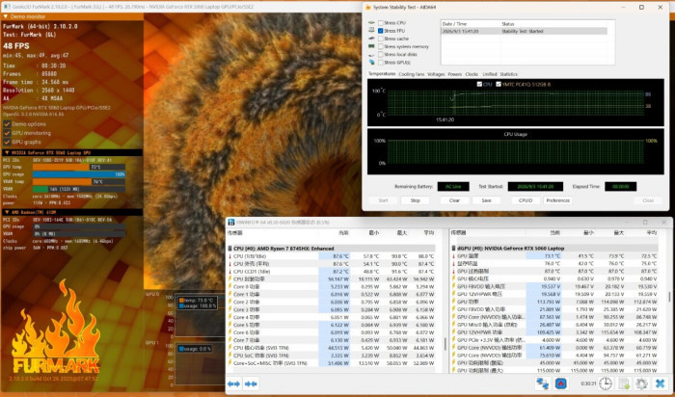Switch to Clocks tab
This screenshot has height=397, width=675.
pos(472,74)
